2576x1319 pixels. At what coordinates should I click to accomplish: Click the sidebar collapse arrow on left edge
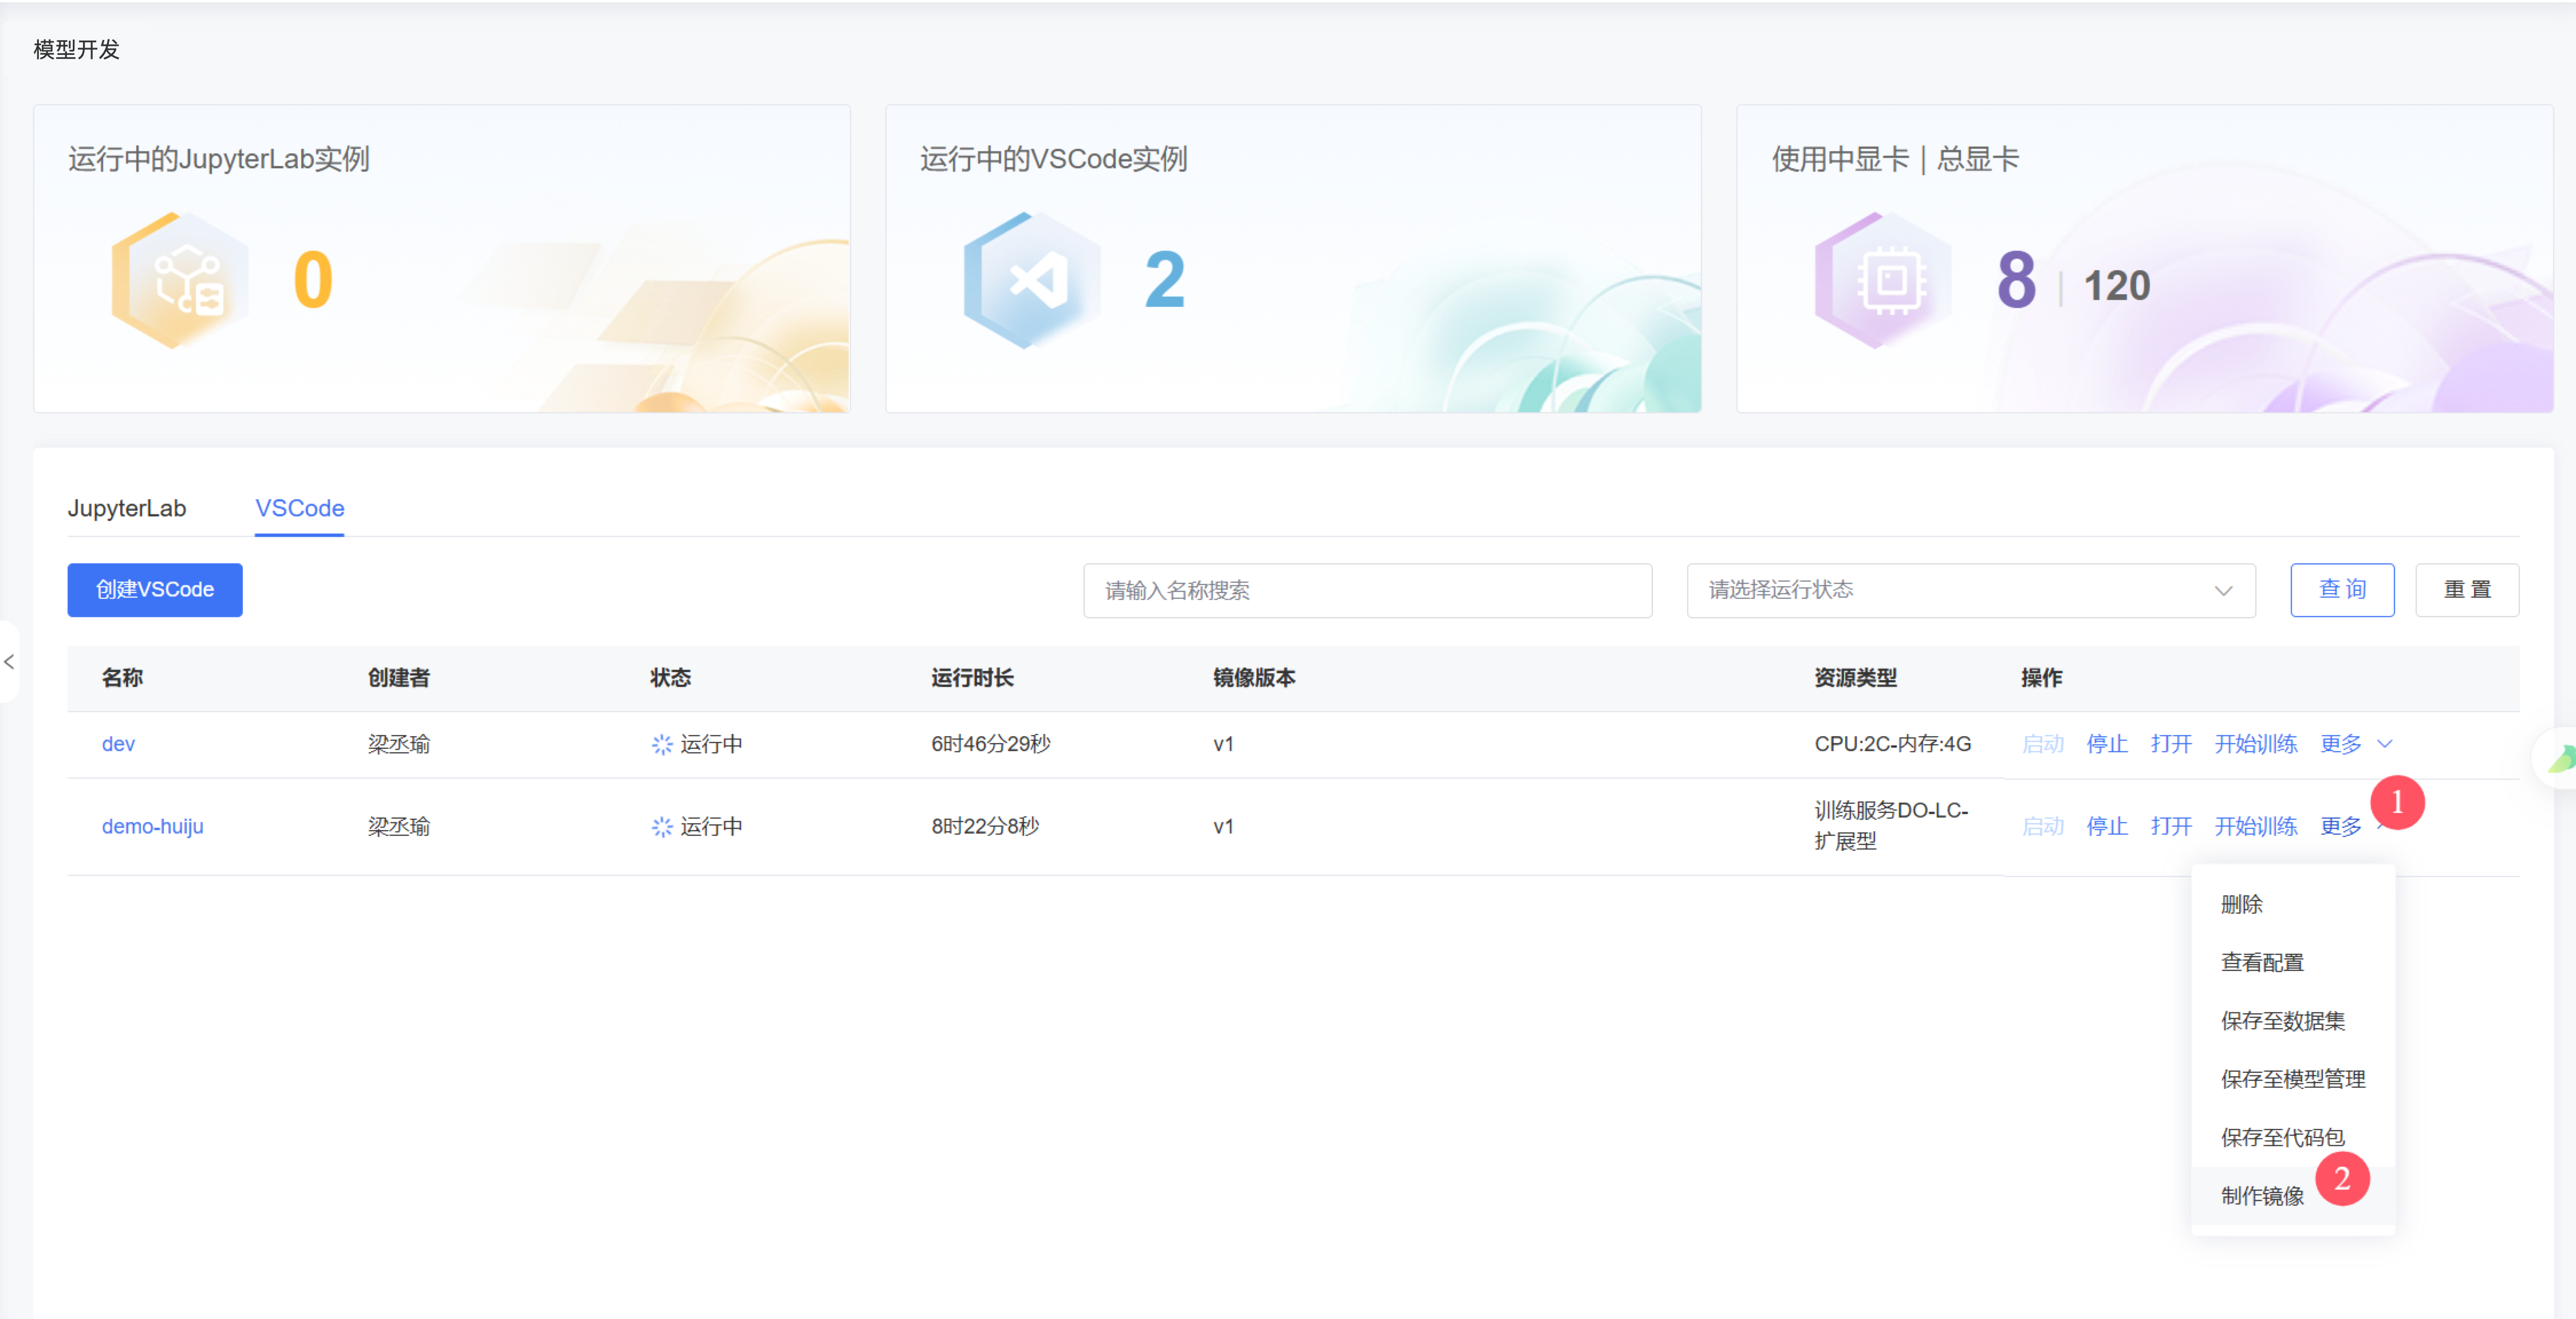point(9,661)
